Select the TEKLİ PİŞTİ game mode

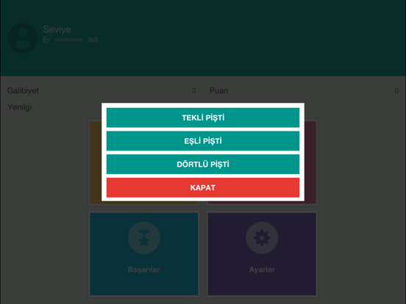pyautogui.click(x=203, y=117)
